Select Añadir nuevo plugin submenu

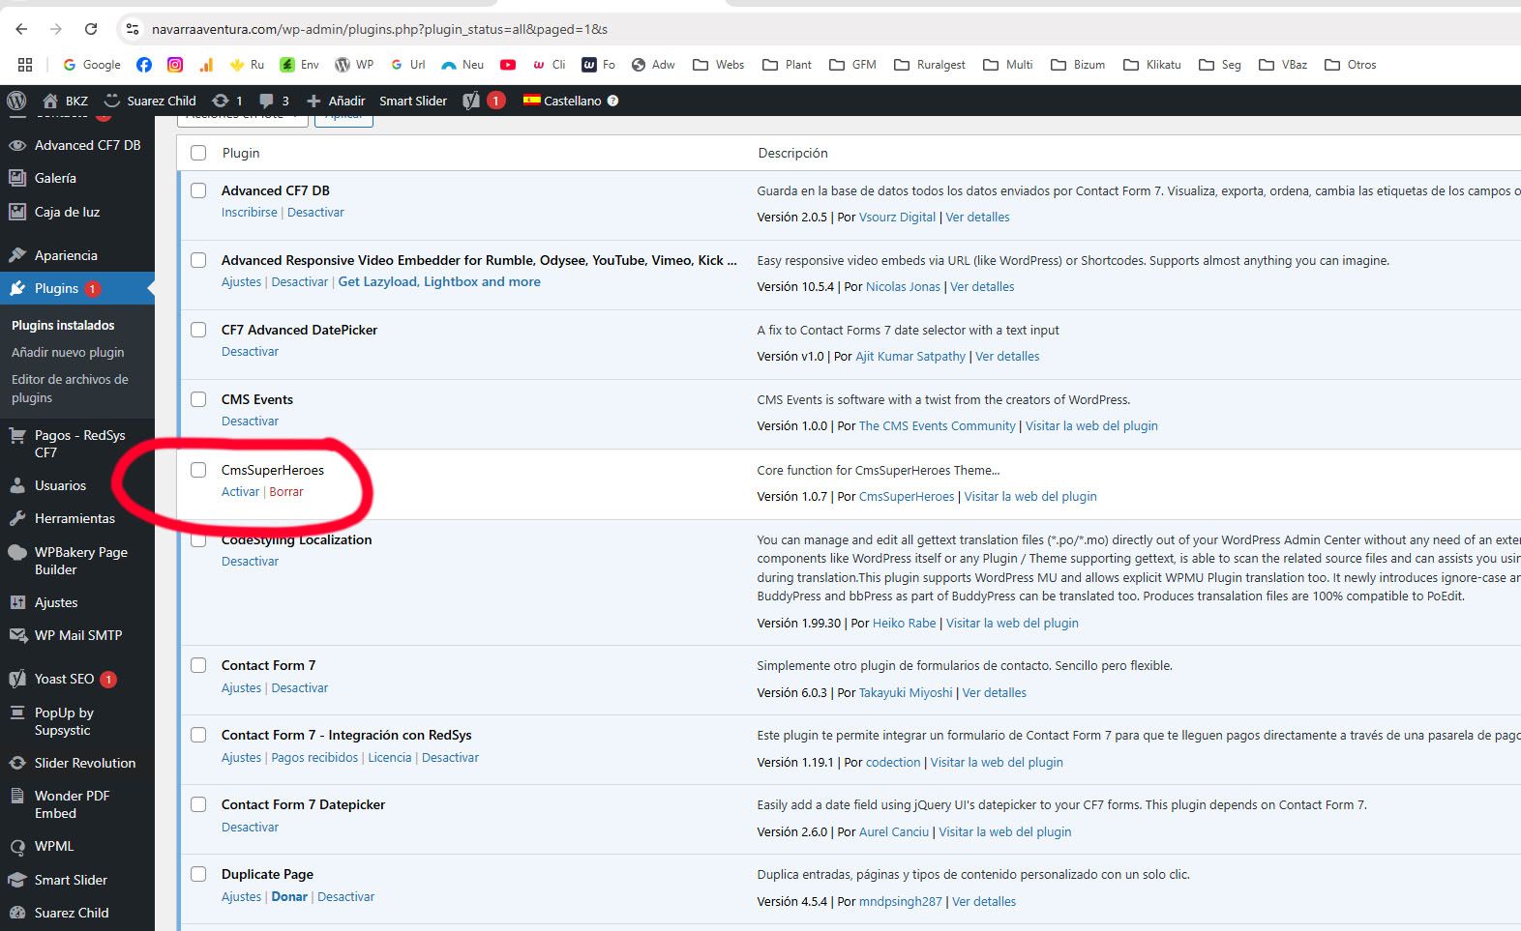tap(68, 352)
